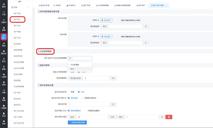Image resolution: width=213 pixels, height=128 pixels.
Task: Open 配送费优惠 in the side menu
Action: (x=18, y=56)
